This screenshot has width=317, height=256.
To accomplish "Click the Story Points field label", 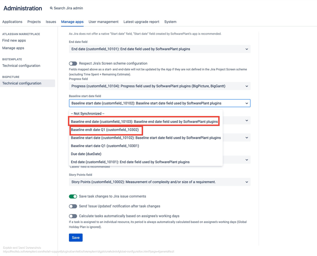I will coord(81,175).
